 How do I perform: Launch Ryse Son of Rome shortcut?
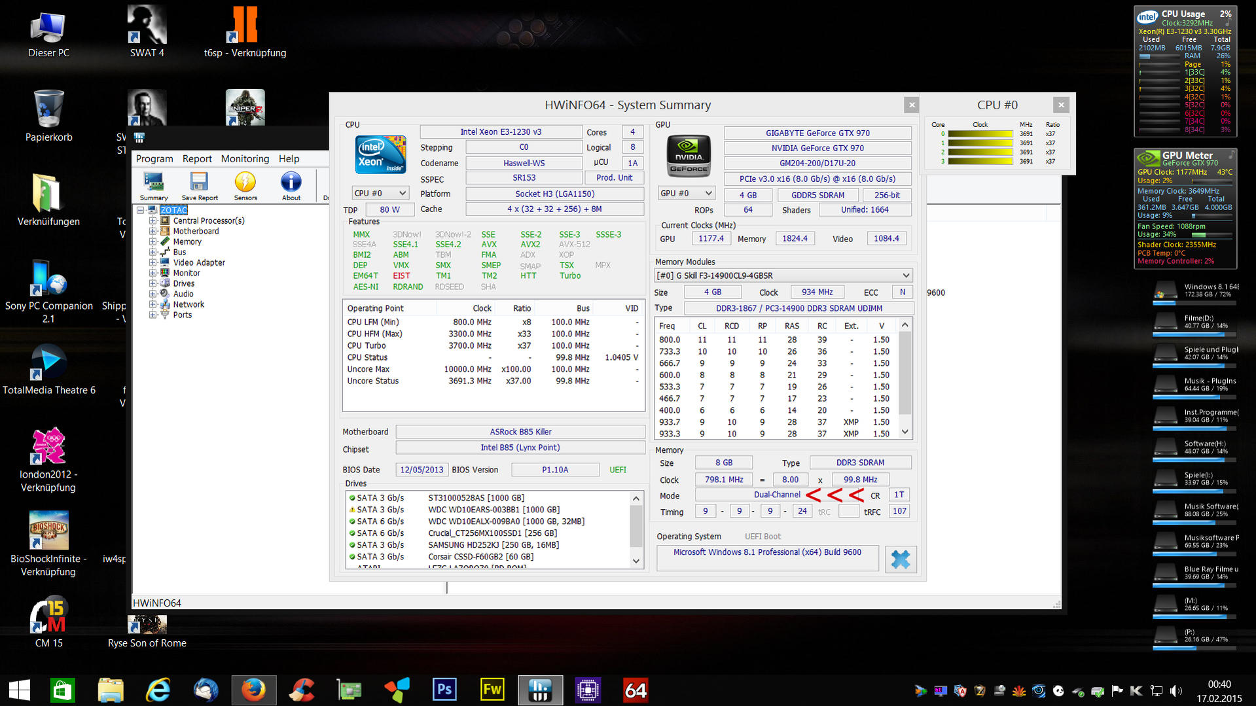coord(147,632)
